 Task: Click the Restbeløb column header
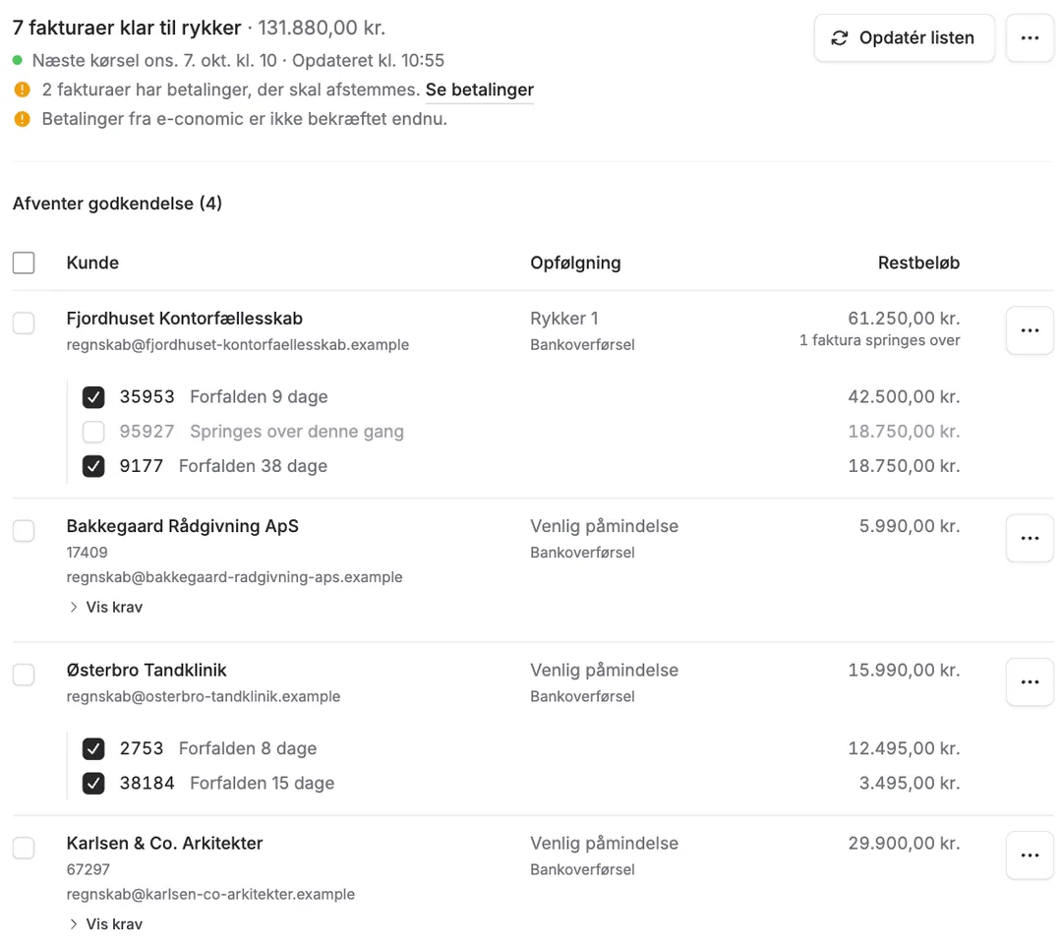pyautogui.click(x=918, y=264)
